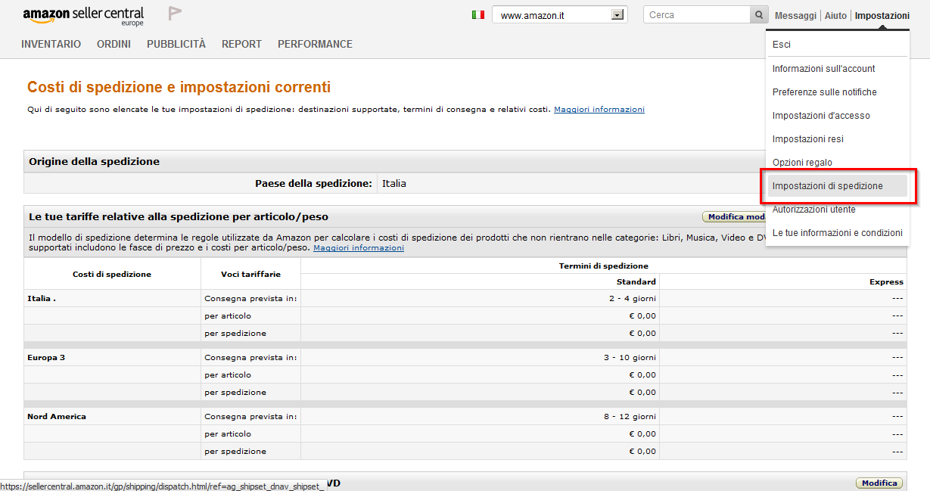
Task: Open Maggiori informazioni link under page title
Action: coord(599,110)
